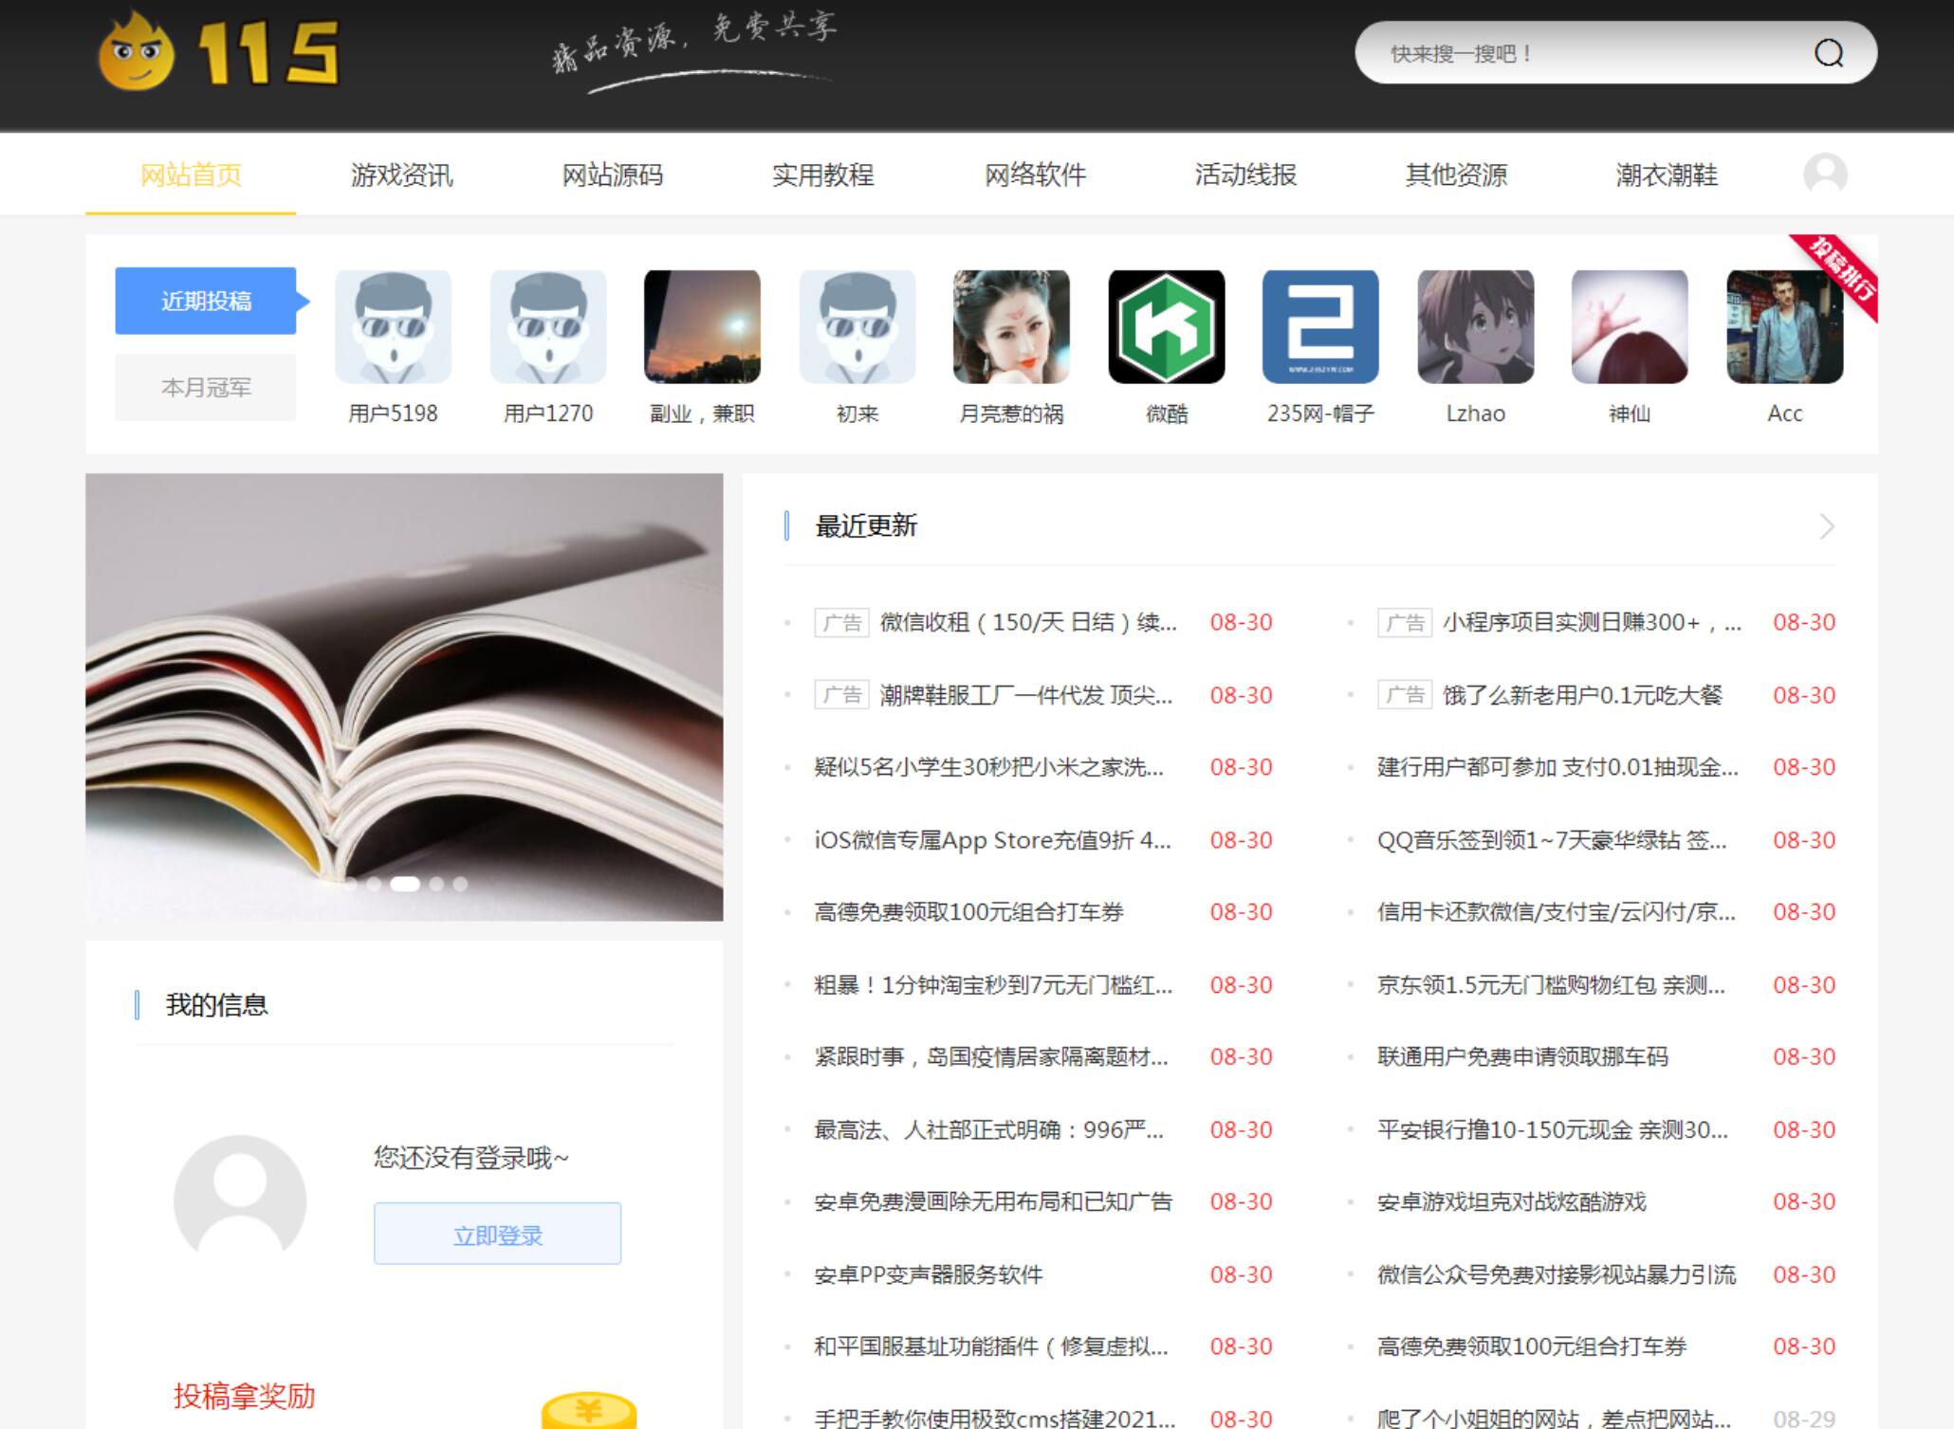
Task: Select the 近期投稿 tab
Action: point(205,302)
